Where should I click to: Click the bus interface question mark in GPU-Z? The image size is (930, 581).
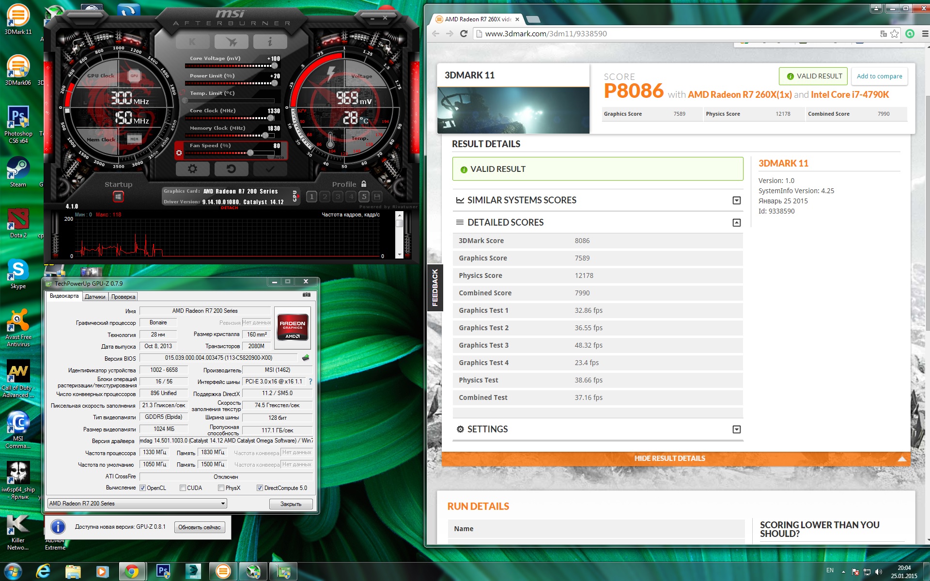310,382
